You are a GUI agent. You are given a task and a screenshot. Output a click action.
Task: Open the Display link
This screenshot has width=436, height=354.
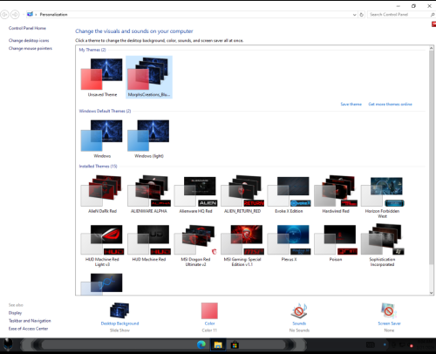(x=15, y=313)
